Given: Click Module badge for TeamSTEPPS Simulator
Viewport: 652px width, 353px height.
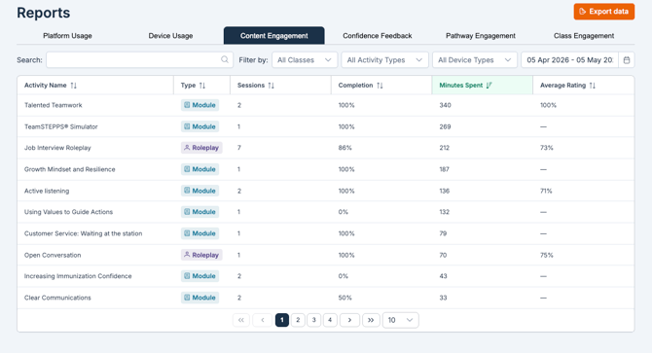Looking at the screenshot, I should (200, 126).
